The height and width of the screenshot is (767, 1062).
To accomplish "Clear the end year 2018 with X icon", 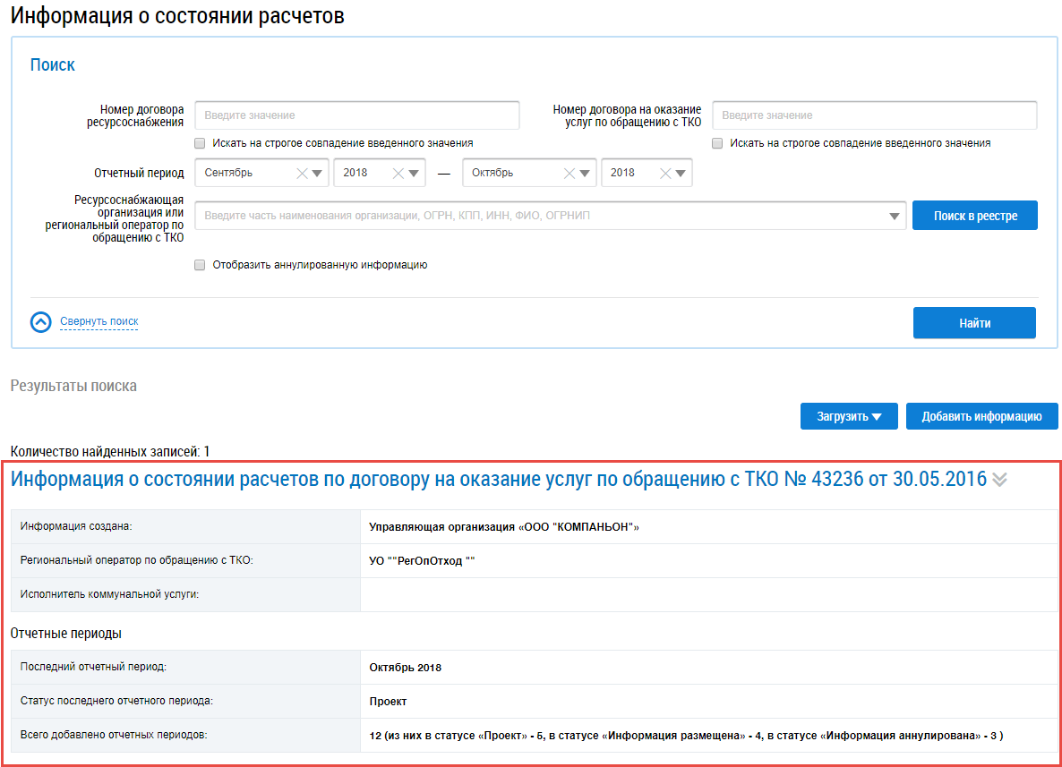I will pyautogui.click(x=665, y=174).
